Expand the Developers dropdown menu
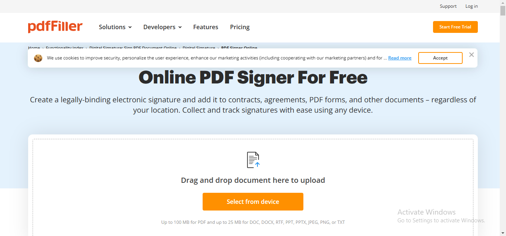The image size is (506, 236). pos(163,27)
